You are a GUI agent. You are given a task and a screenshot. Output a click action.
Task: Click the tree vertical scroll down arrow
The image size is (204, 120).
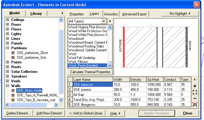[x=61, y=100]
